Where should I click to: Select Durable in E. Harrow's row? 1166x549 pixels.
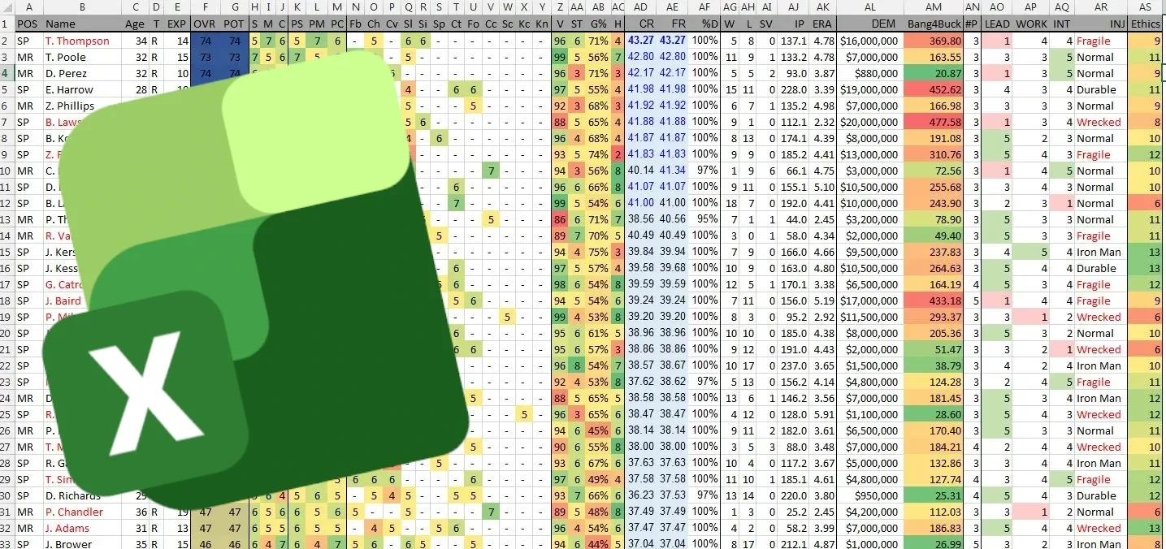(1100, 89)
